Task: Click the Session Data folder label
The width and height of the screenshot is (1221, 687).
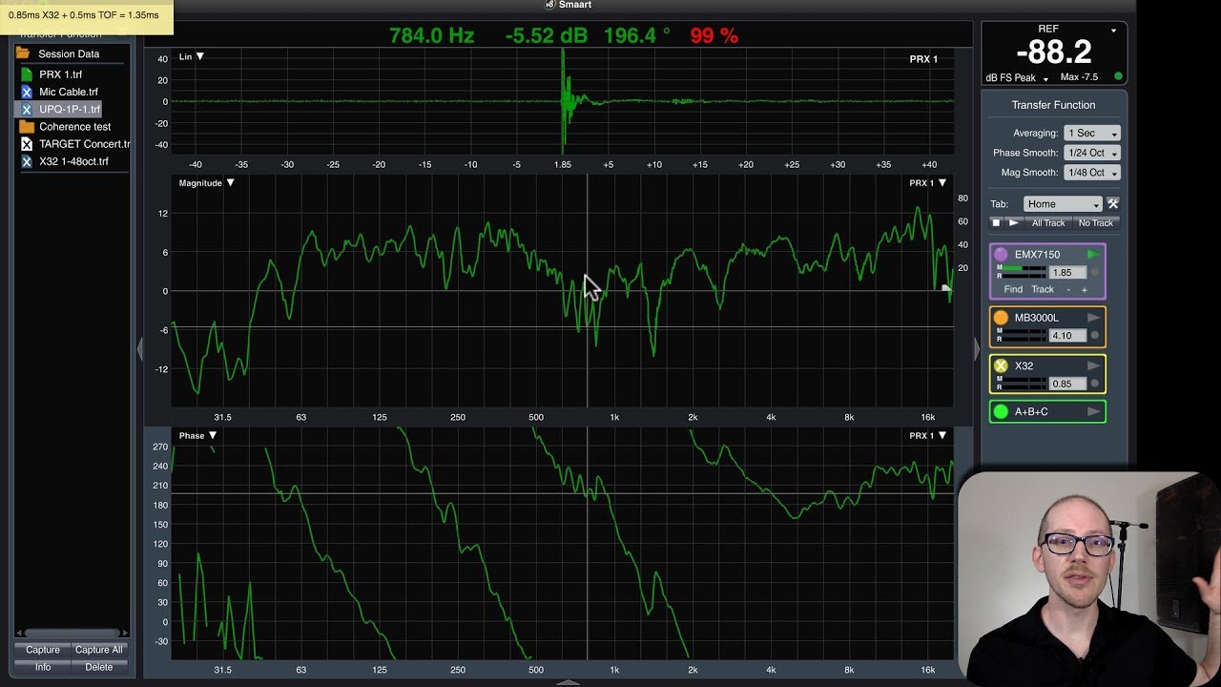Action: (69, 54)
